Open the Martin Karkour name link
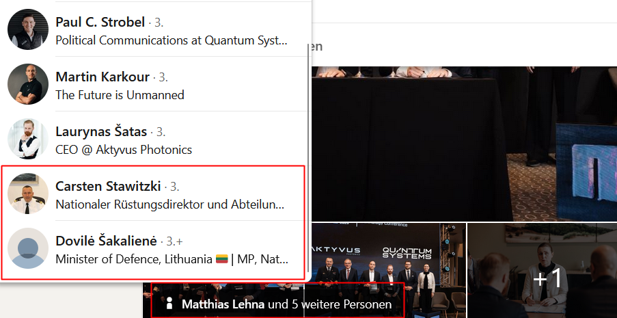 click(x=102, y=77)
